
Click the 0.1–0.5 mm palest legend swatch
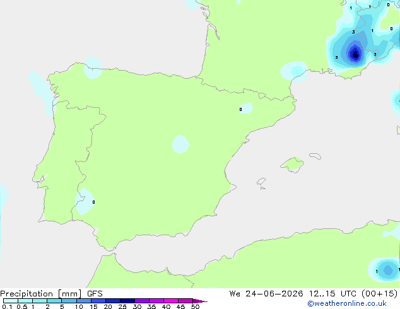pyautogui.click(x=11, y=301)
